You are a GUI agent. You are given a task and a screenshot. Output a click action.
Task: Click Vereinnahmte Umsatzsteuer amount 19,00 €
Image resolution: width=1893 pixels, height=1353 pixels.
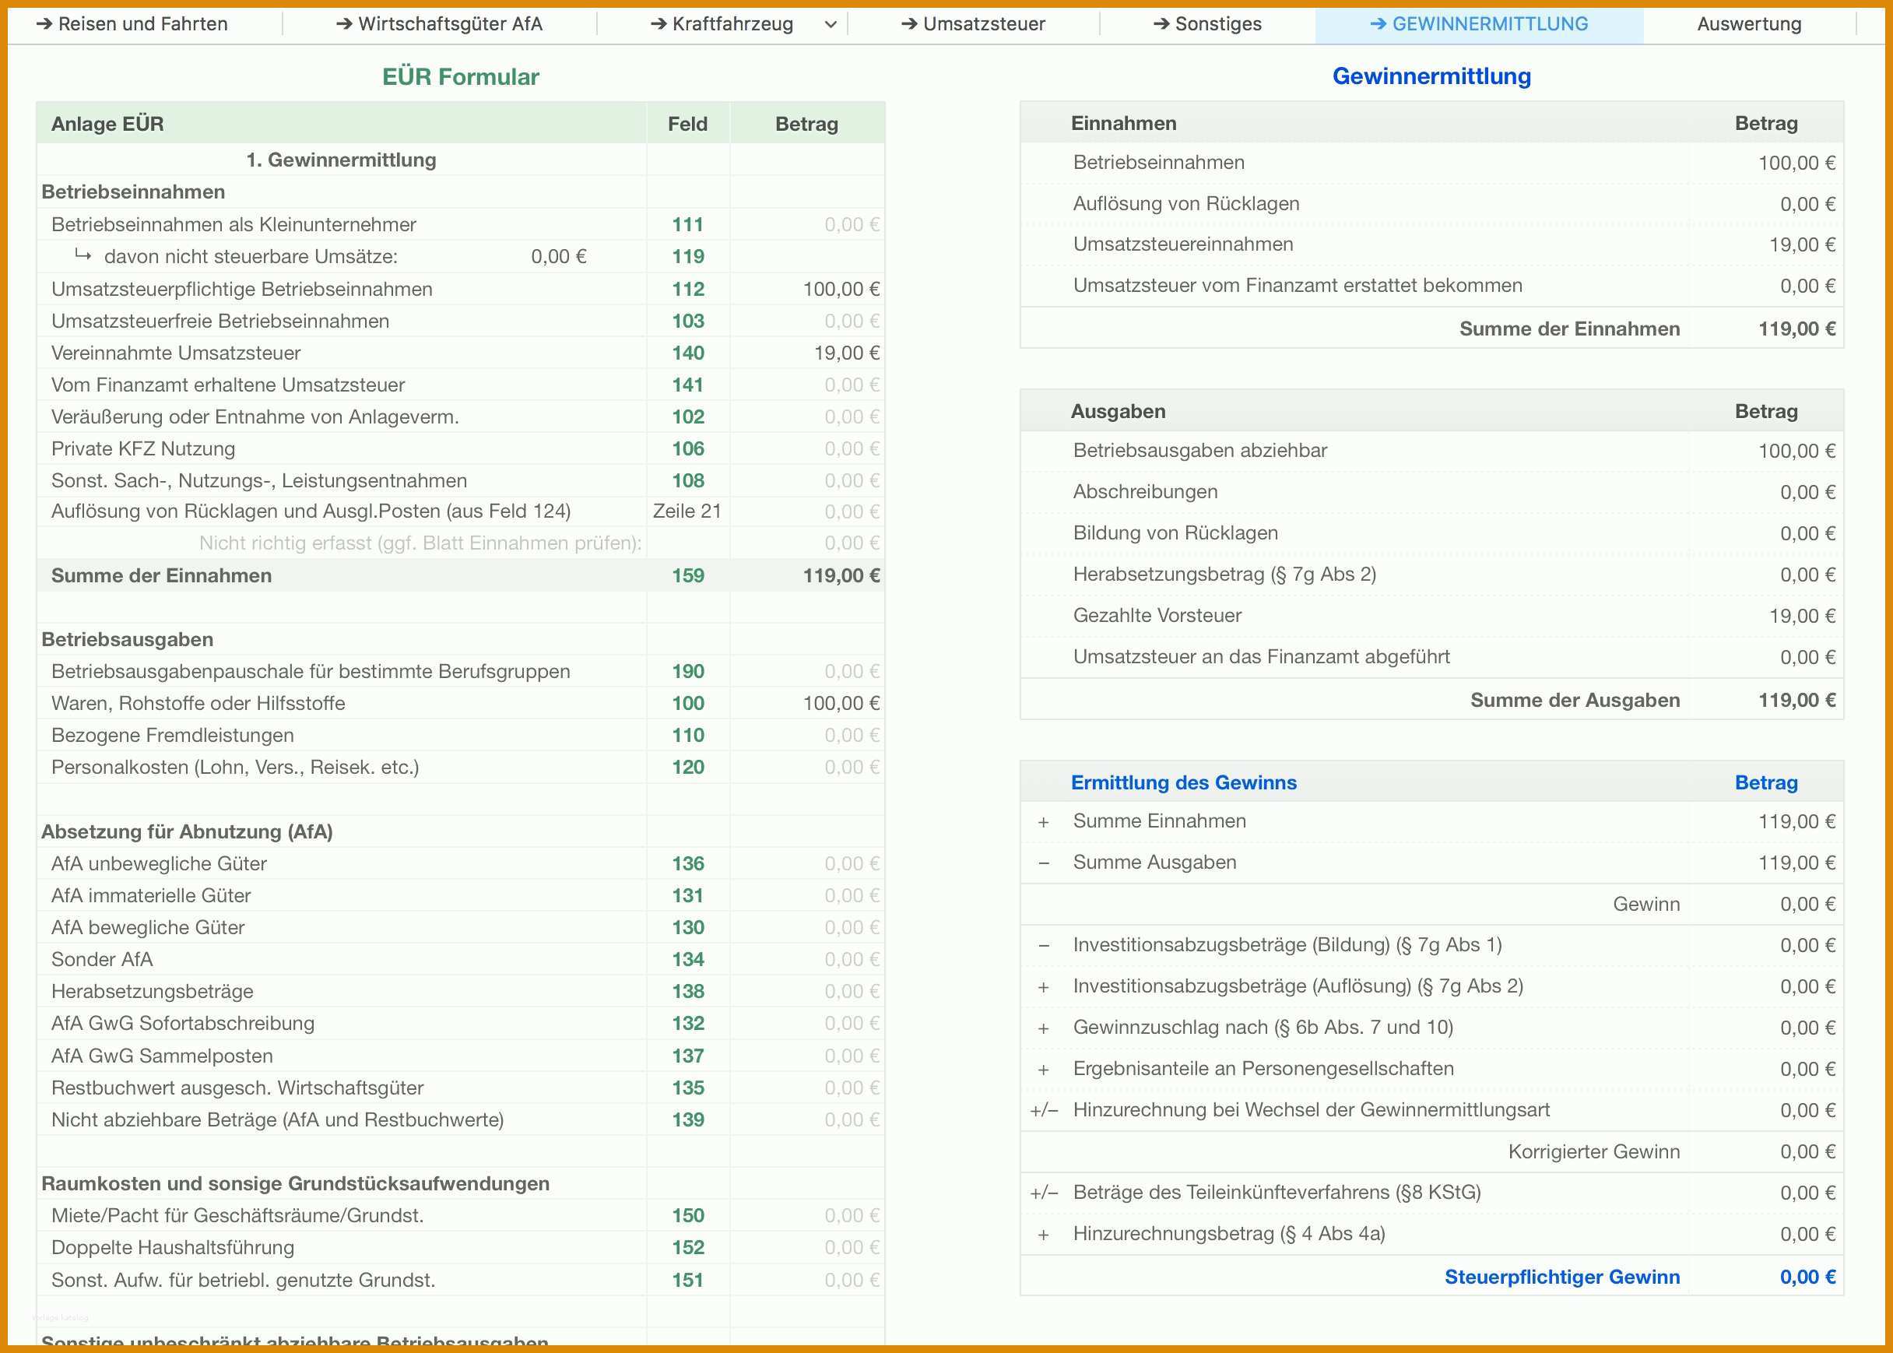(x=847, y=353)
